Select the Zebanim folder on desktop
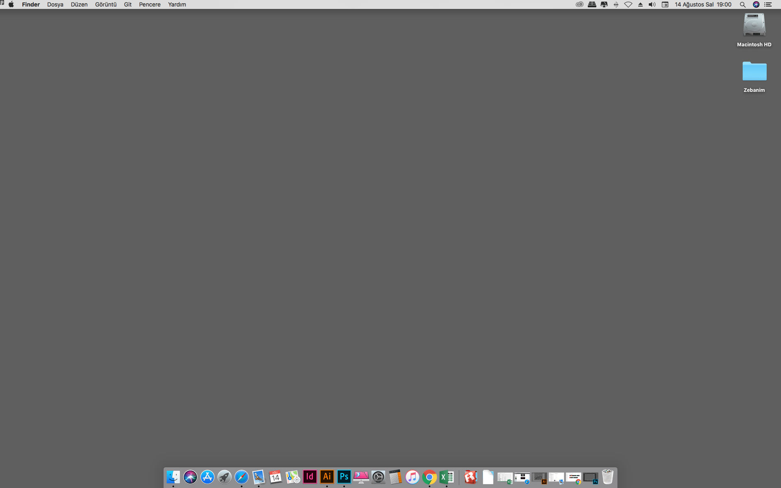This screenshot has width=781, height=488. pyautogui.click(x=754, y=77)
